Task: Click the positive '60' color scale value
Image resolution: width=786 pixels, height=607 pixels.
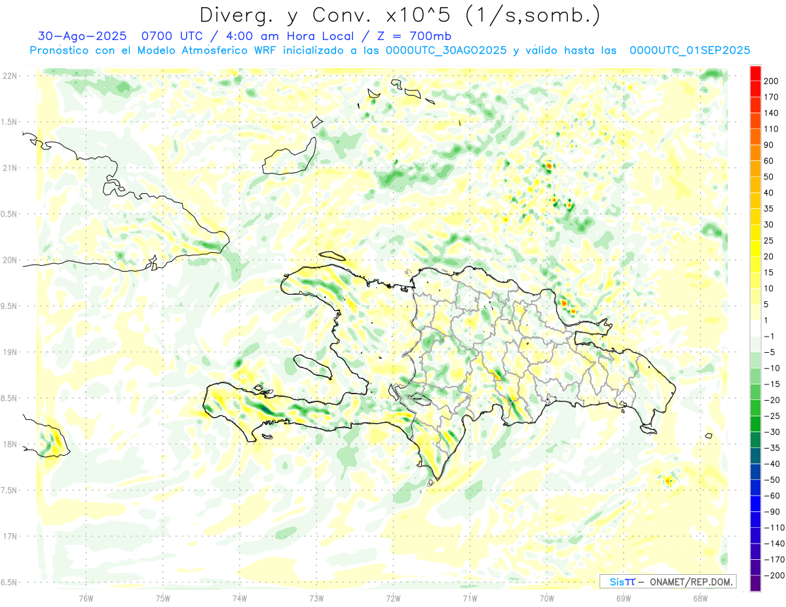Action: [x=770, y=161]
